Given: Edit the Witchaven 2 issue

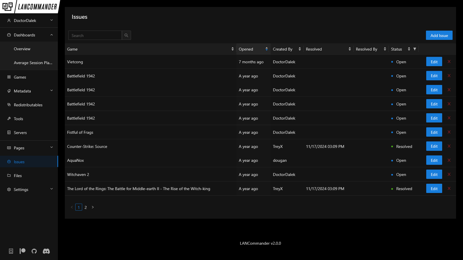Looking at the screenshot, I should 434,174.
